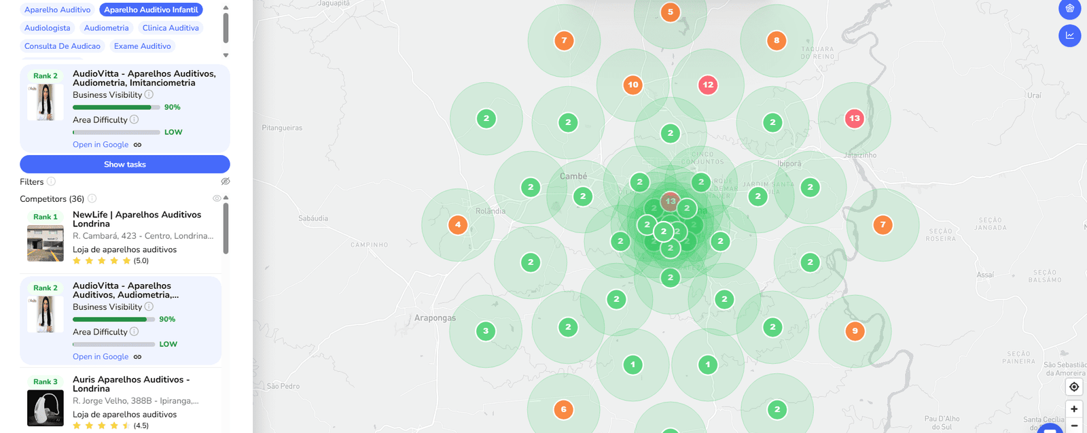Open in Google link in top AudioVitta card

point(101,145)
